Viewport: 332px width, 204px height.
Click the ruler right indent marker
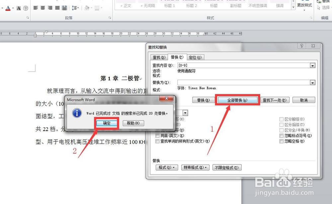(x=204, y=34)
